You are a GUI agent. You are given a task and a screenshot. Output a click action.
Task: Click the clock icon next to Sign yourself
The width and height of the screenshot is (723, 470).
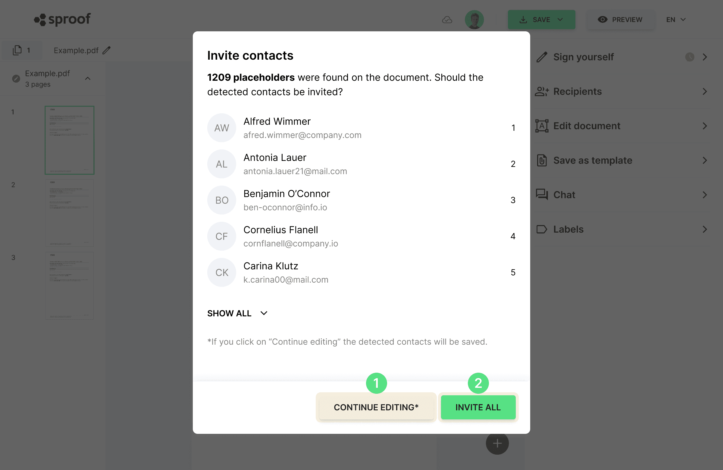click(x=690, y=57)
